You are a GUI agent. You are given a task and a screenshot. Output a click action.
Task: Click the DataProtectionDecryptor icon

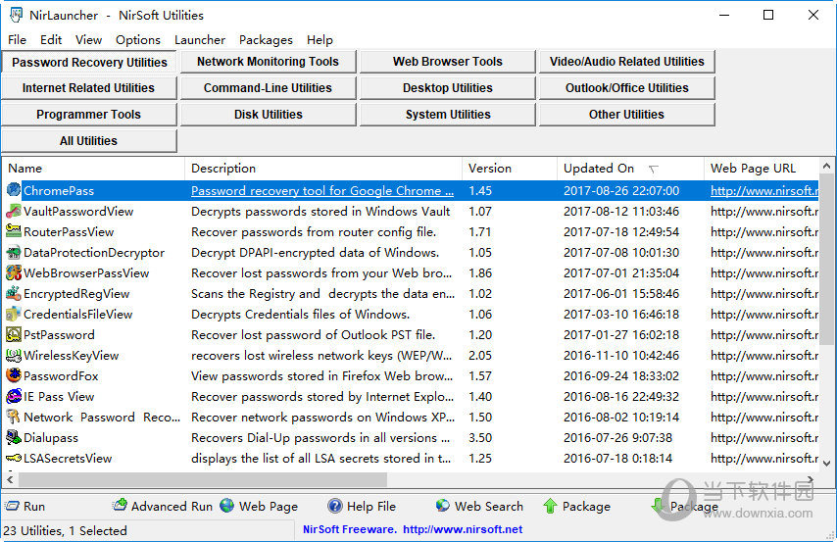click(x=14, y=252)
